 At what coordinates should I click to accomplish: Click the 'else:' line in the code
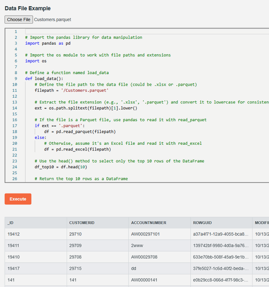41,137
